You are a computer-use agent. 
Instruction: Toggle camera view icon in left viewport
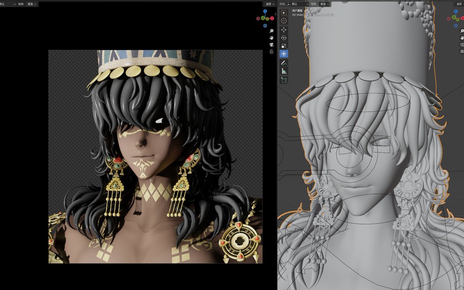pos(272,45)
